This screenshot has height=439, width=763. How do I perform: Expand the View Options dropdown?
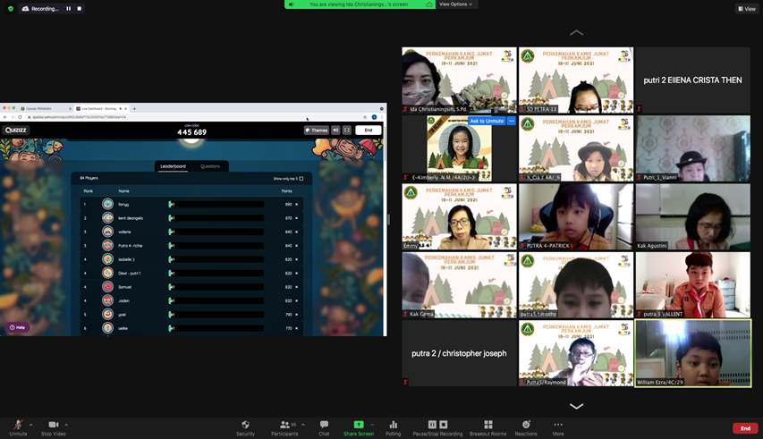(456, 4)
